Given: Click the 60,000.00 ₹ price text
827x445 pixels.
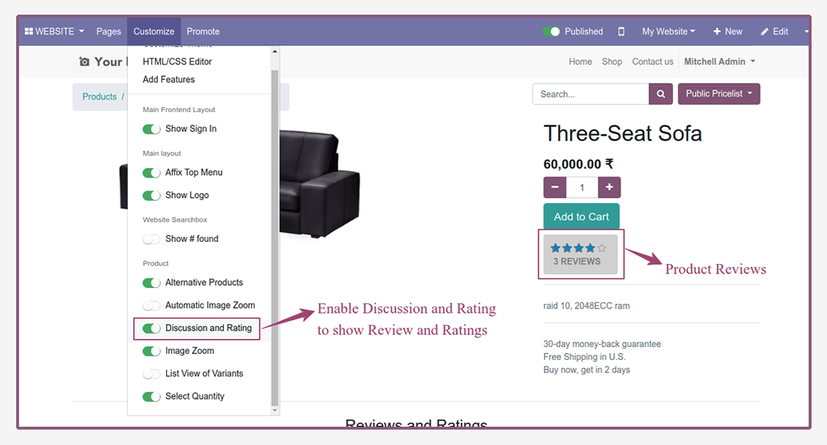Looking at the screenshot, I should tap(579, 164).
